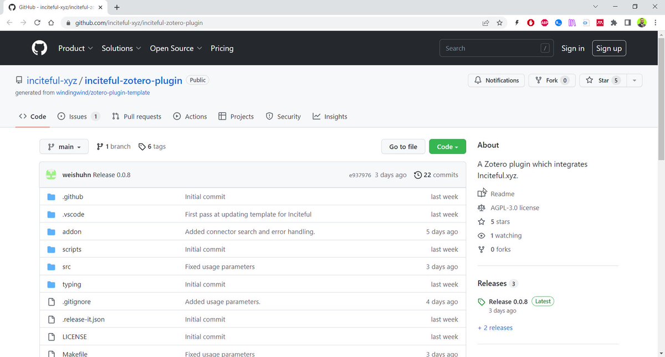Click the .gitignore file icon

pyautogui.click(x=52, y=302)
